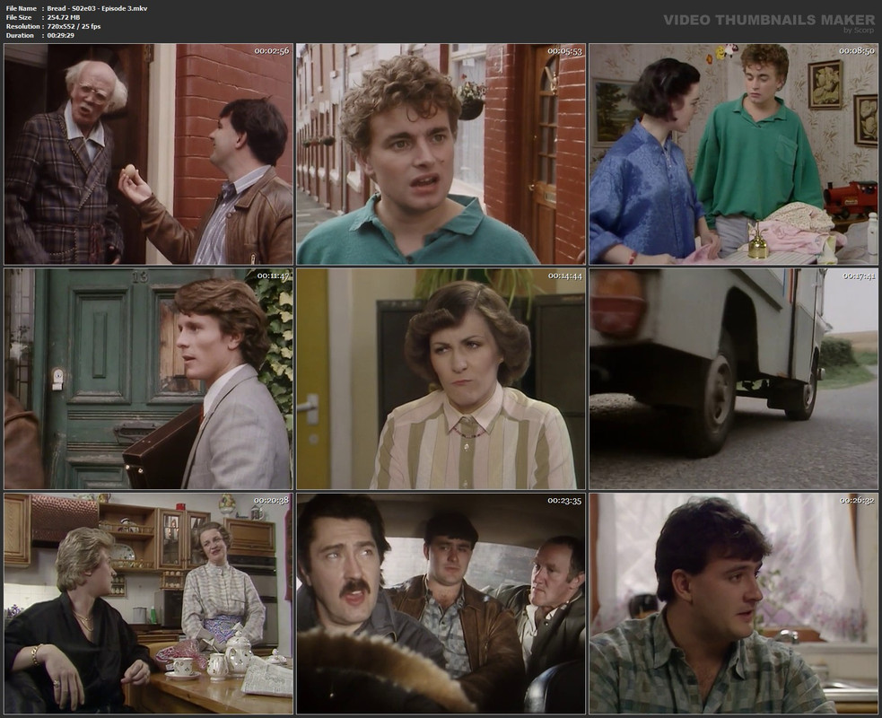Click the thumbnail stamped 00:26:32

[733, 604]
